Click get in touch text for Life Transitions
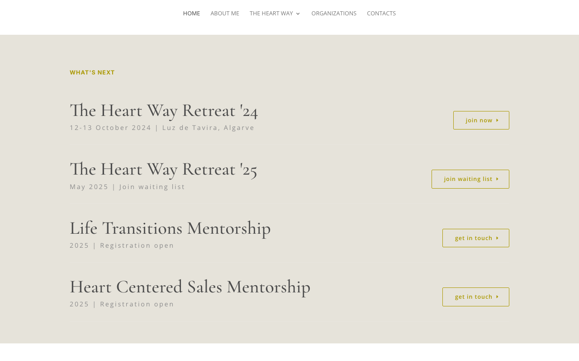This screenshot has width=579, height=361. click(x=474, y=238)
